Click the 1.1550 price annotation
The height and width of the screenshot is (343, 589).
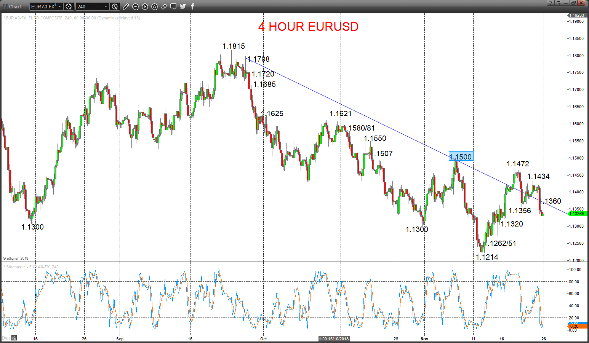375,138
